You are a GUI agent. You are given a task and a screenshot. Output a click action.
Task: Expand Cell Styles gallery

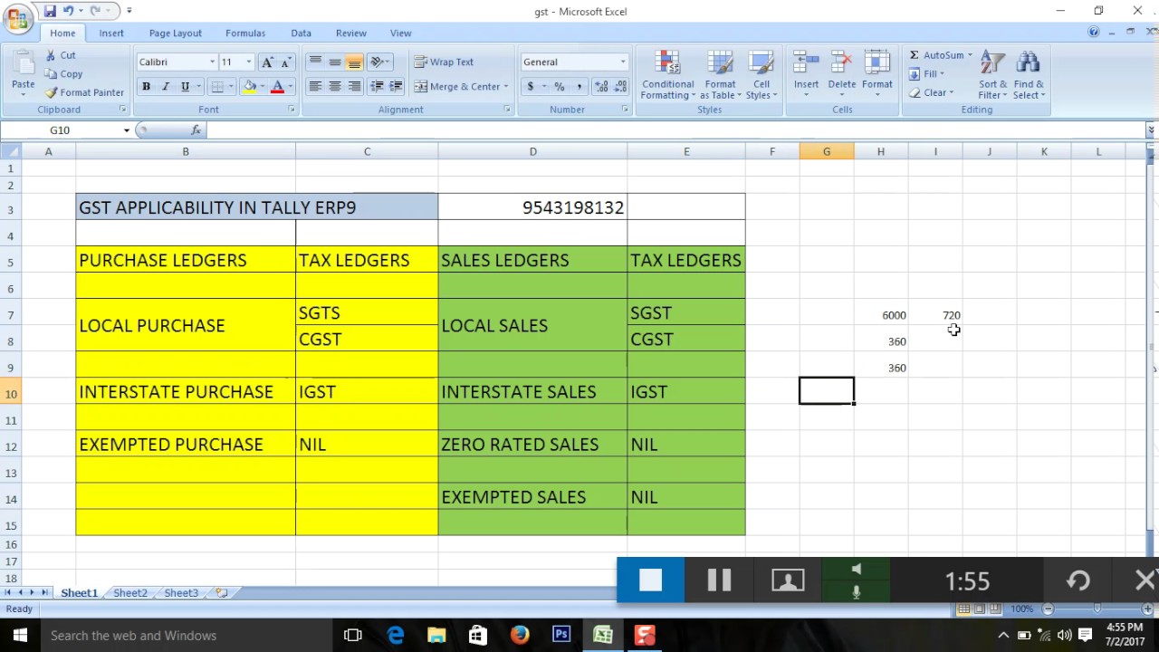(761, 74)
